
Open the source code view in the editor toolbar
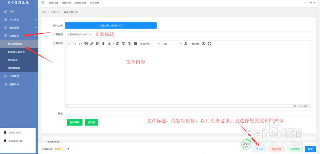[x=69, y=43]
